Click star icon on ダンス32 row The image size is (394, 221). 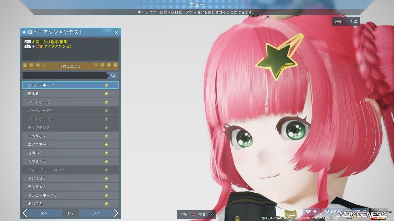click(106, 178)
